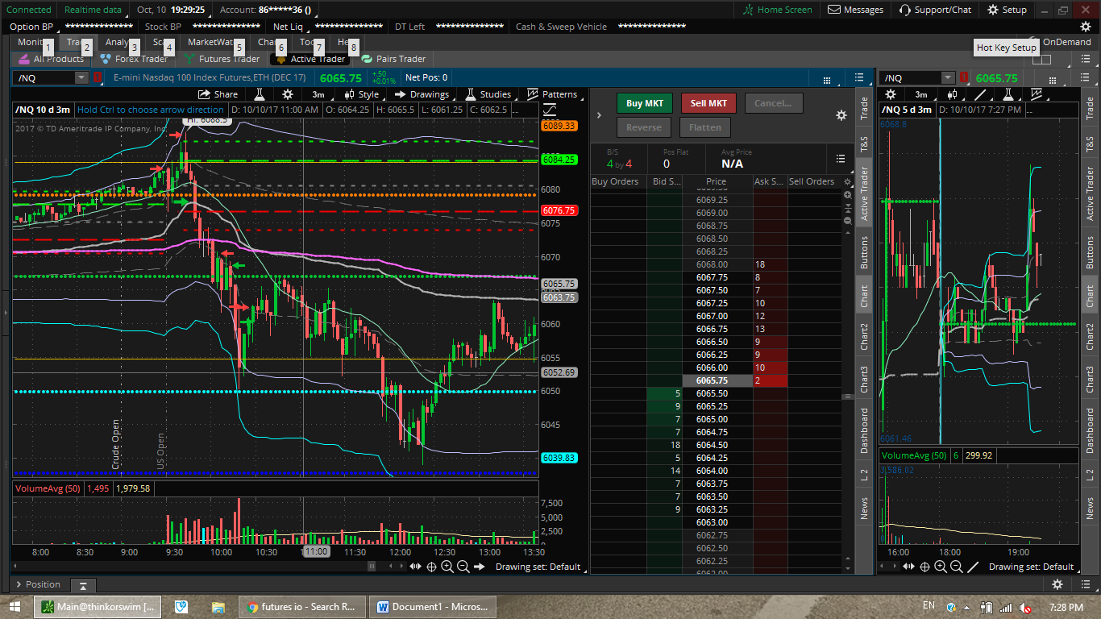Click the price ladder vertical scrollbar handle

[x=847, y=397]
